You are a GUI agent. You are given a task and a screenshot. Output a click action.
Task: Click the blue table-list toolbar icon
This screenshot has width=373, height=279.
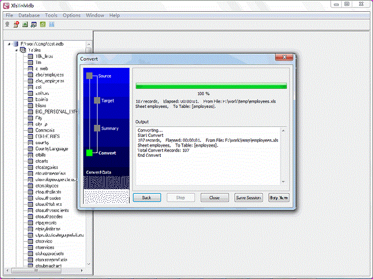(52, 24)
